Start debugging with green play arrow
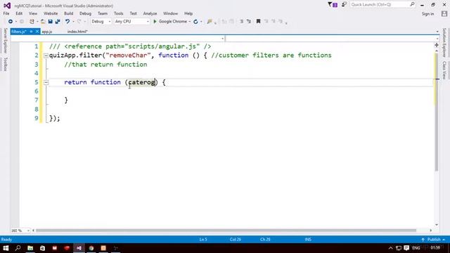The image size is (450, 253). tap(155, 22)
